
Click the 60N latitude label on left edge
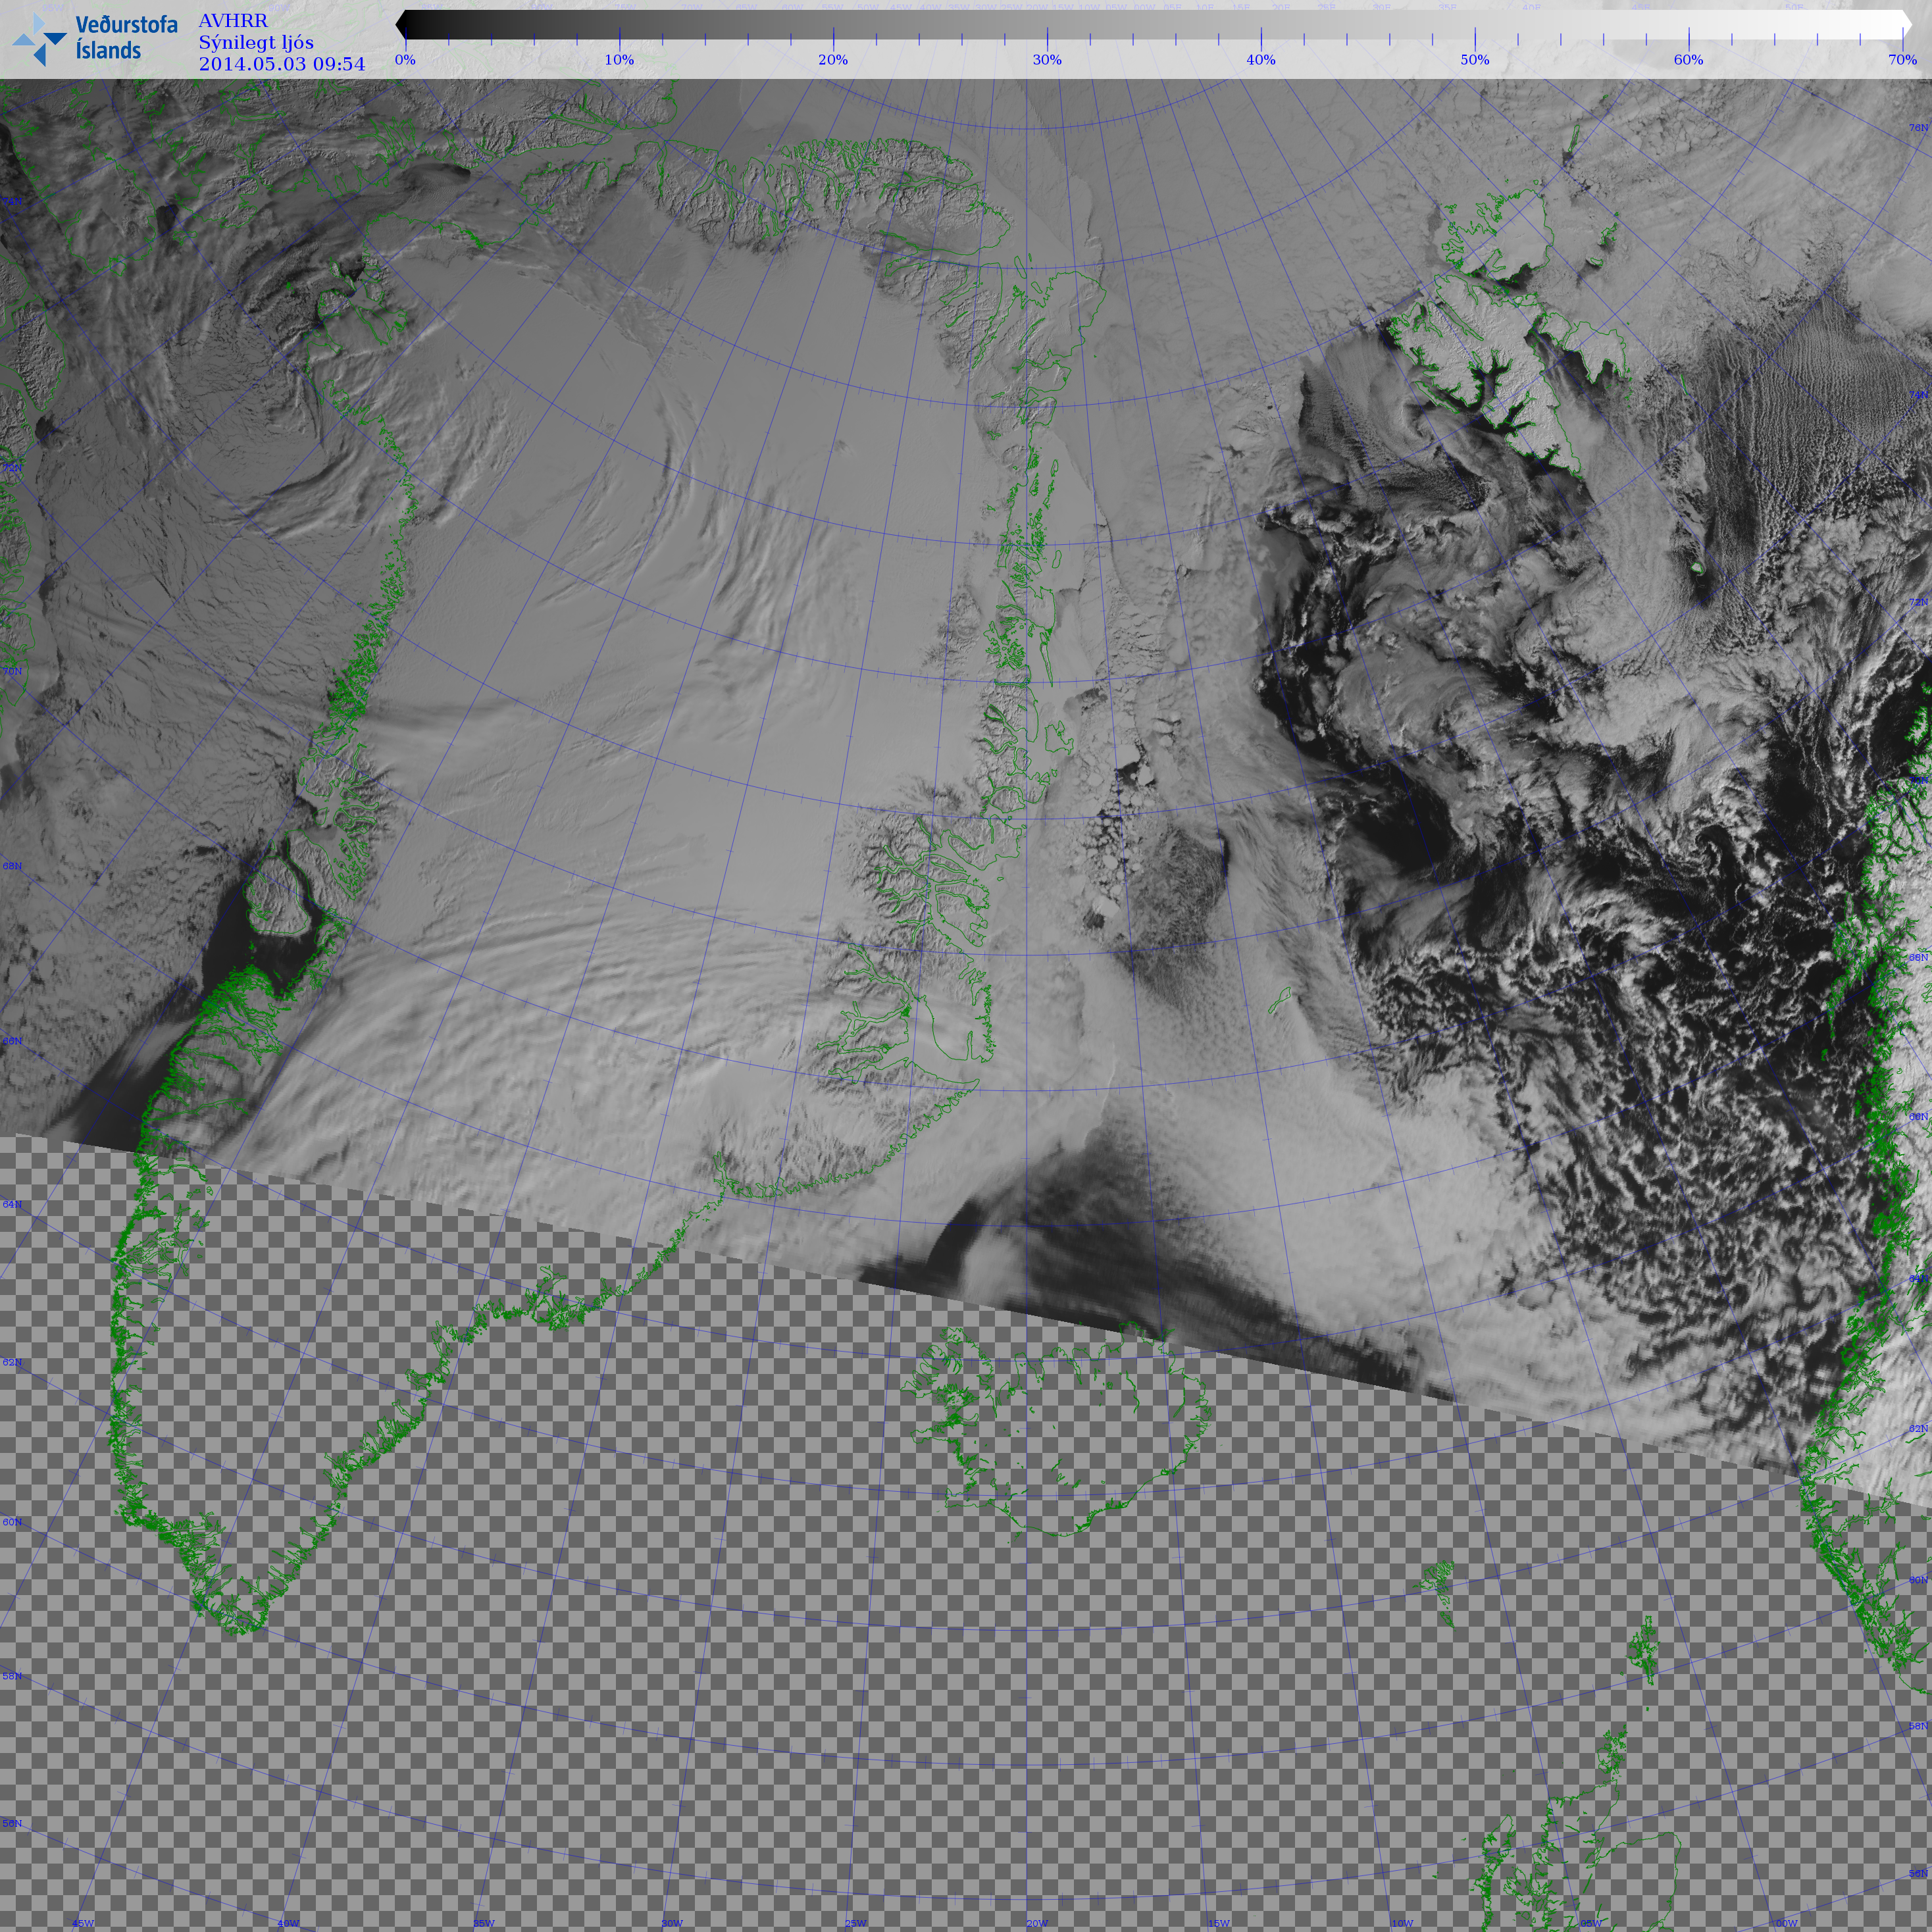pos(12,1522)
